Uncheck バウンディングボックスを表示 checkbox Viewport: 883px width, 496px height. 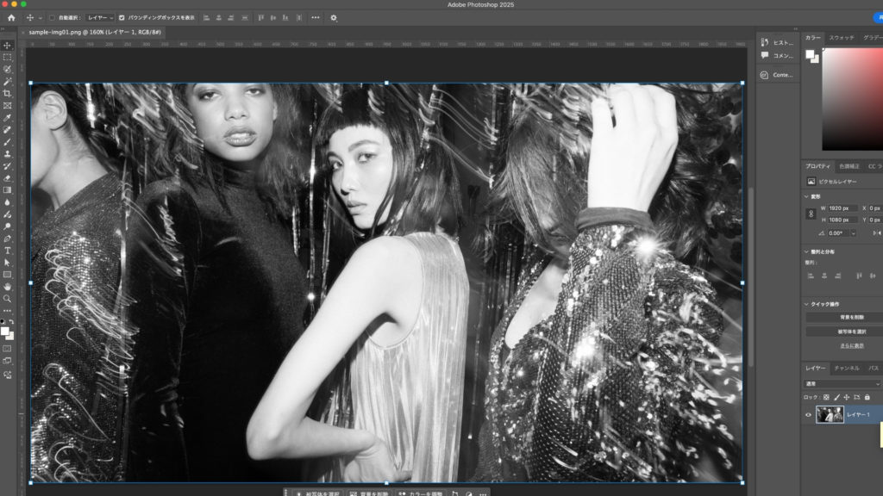click(122, 17)
